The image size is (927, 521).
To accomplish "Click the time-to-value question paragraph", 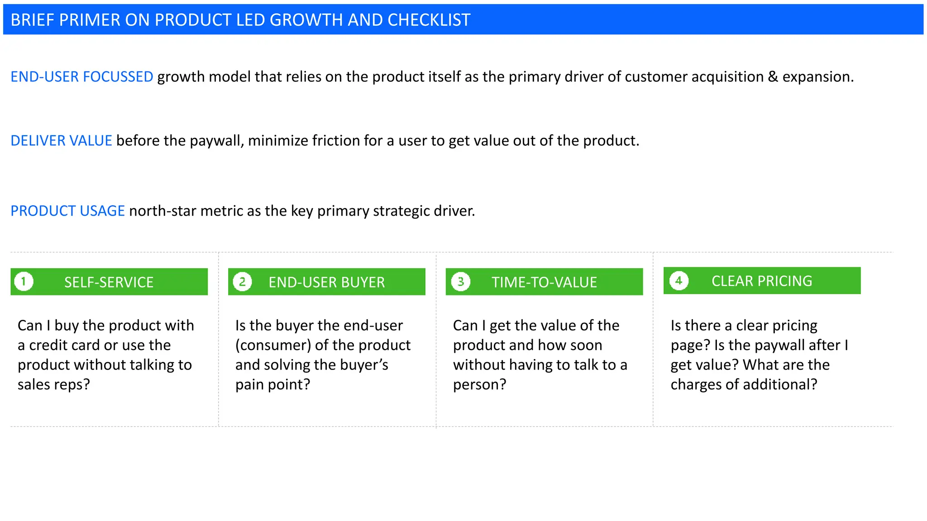I will tap(540, 355).
